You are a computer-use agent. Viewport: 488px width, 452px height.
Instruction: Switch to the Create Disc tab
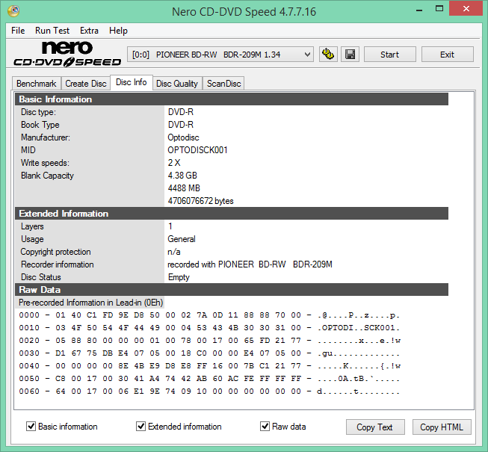coord(86,84)
